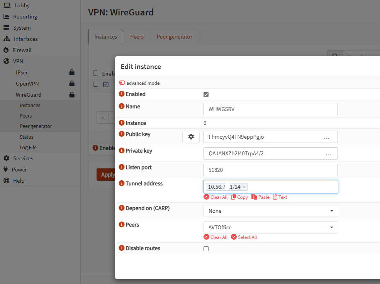This screenshot has height=284, width=380.
Task: Click the Listen port field 51820
Action: click(271, 170)
